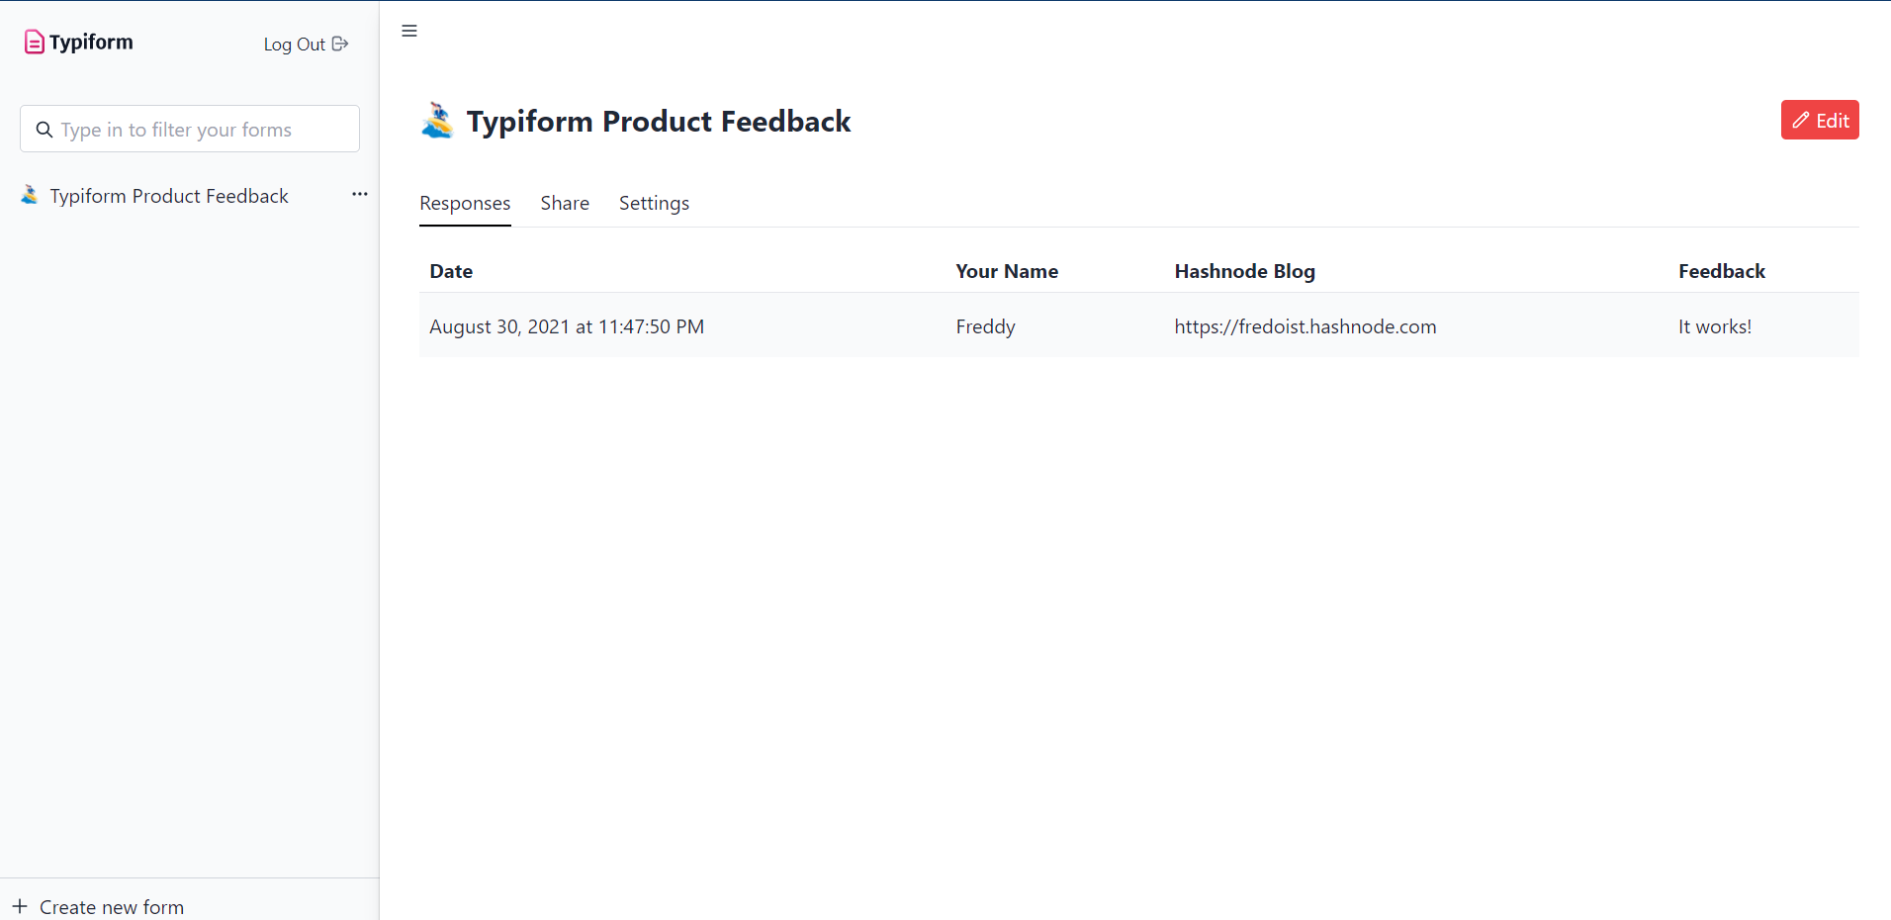Click the Typiform logo icon
The height and width of the screenshot is (920, 1891).
(34, 42)
